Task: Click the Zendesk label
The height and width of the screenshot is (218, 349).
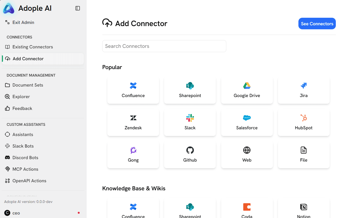Action: [x=133, y=128]
